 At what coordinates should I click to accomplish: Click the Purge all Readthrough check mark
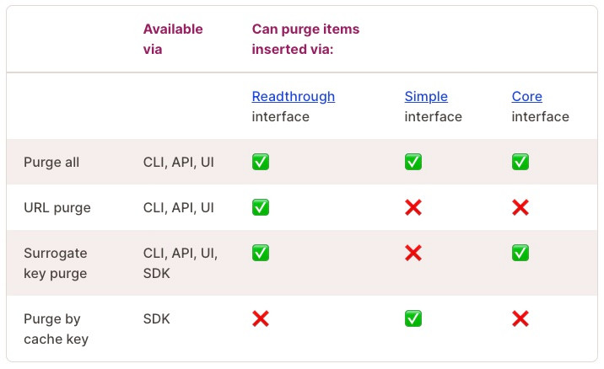[261, 162]
